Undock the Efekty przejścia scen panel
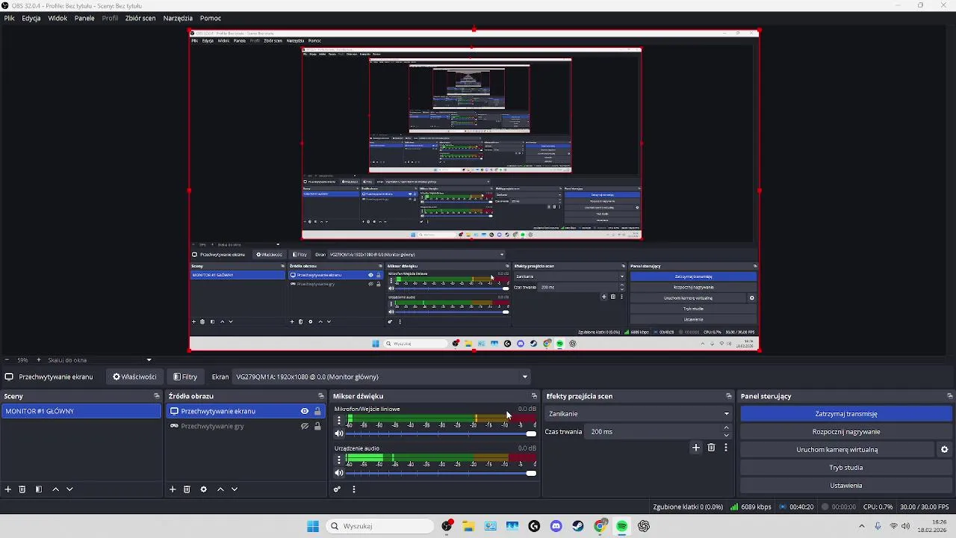Image resolution: width=956 pixels, height=538 pixels. pos(729,396)
